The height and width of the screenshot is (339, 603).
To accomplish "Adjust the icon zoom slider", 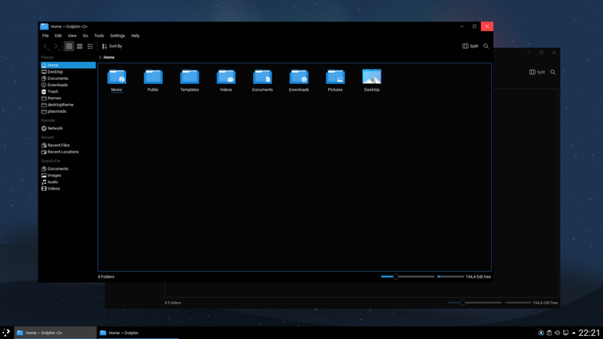I will pos(395,276).
